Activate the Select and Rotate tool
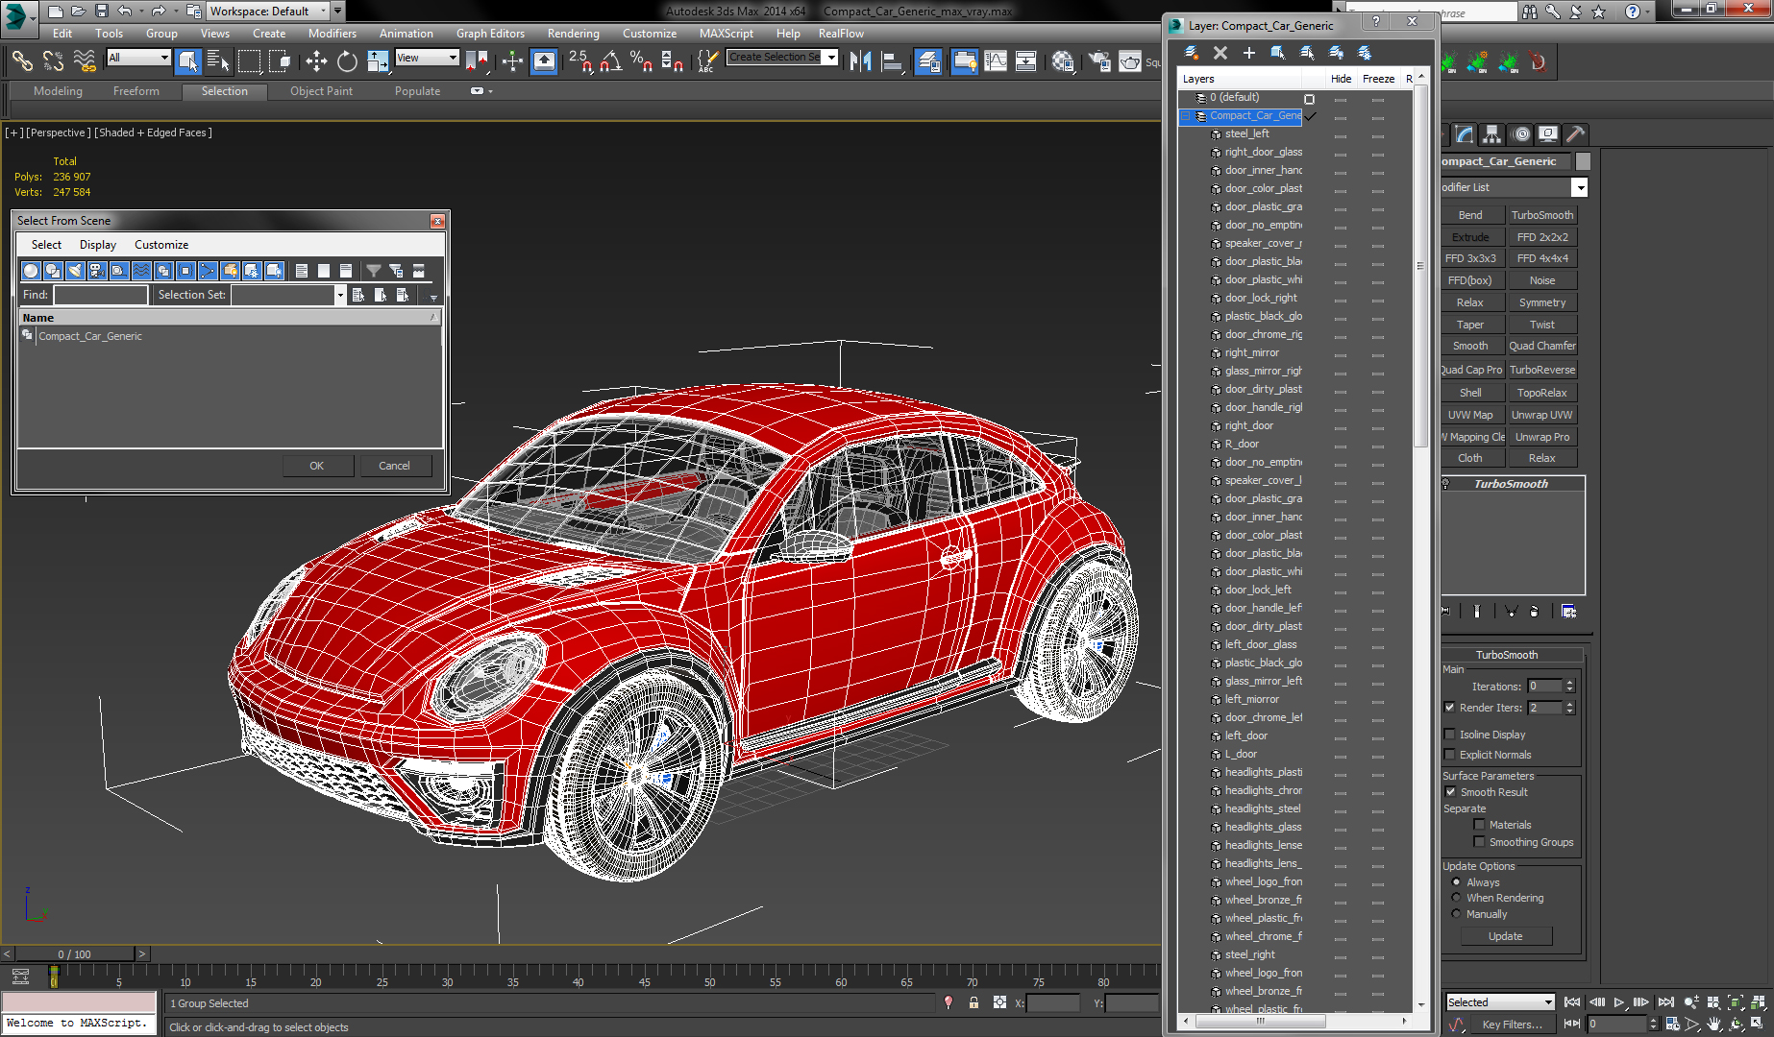 pyautogui.click(x=347, y=61)
